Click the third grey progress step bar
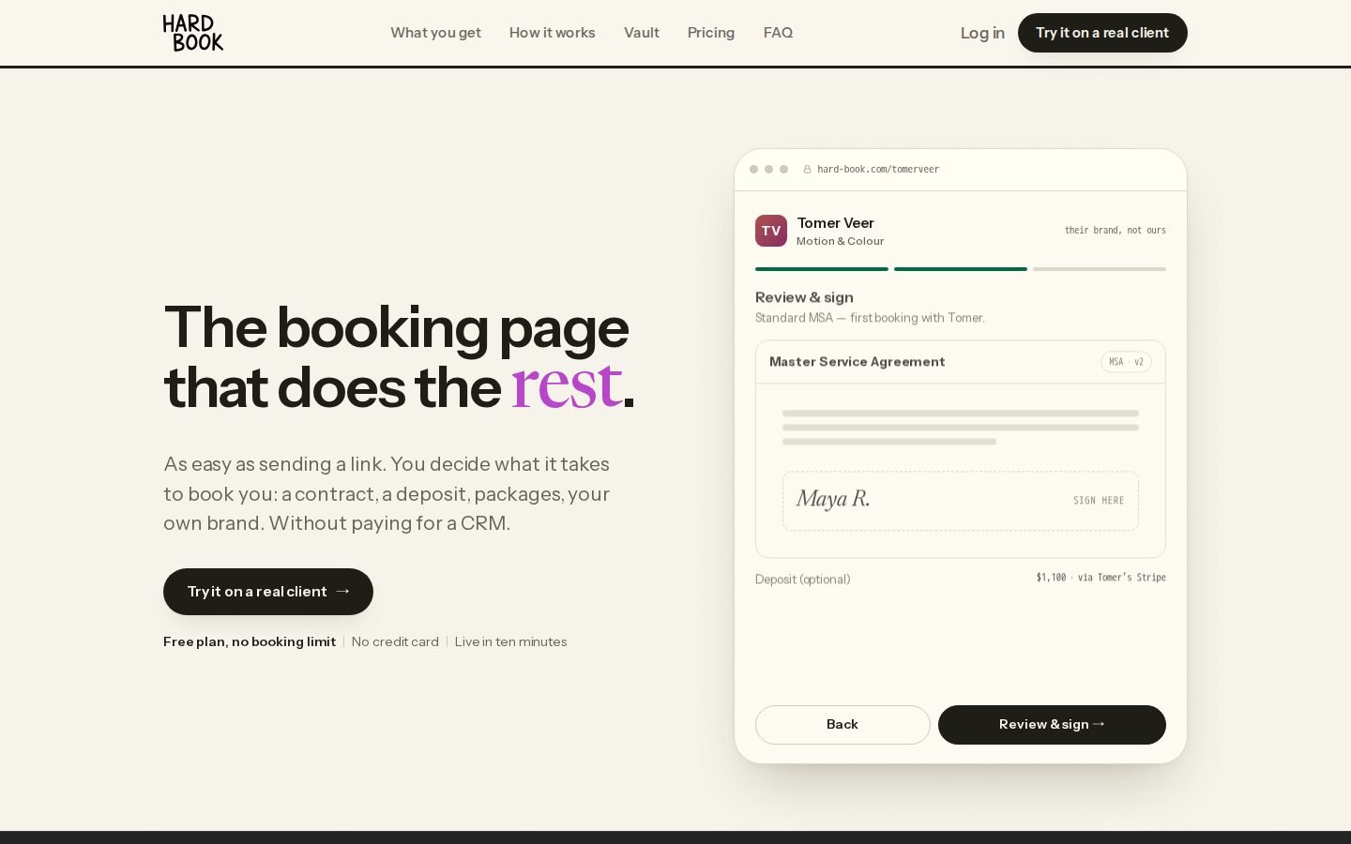 pyautogui.click(x=1100, y=269)
